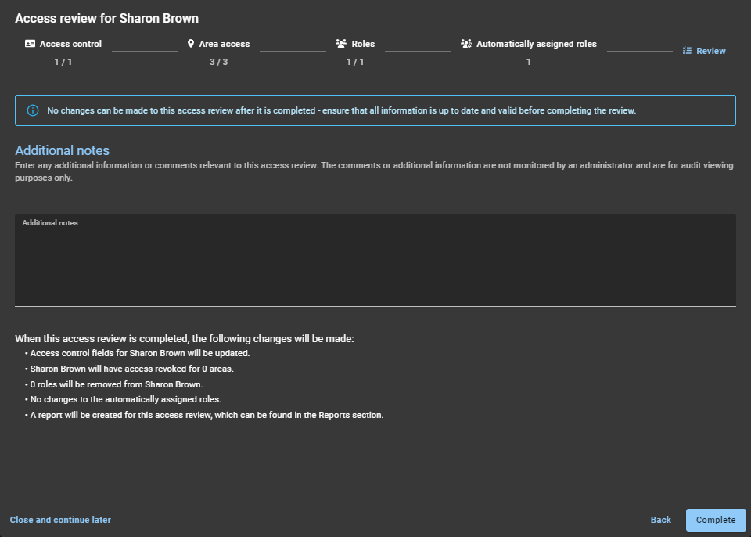
Task: Switch to the Access control step
Action: point(70,44)
